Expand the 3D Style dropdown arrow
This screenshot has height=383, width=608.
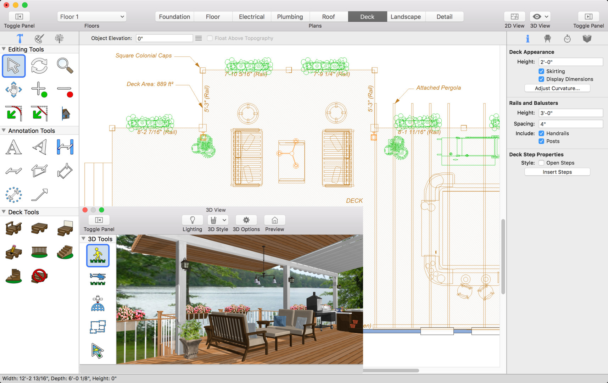[224, 220]
